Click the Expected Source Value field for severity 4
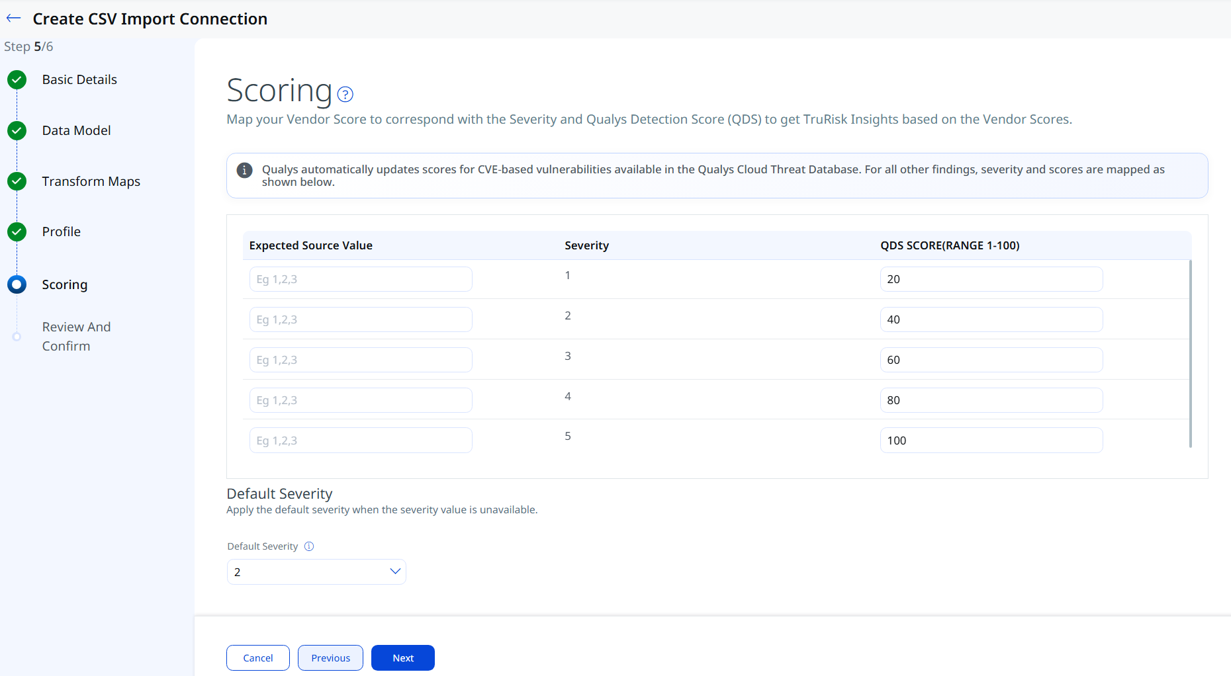This screenshot has width=1231, height=676. (x=361, y=400)
